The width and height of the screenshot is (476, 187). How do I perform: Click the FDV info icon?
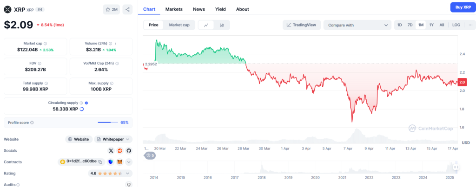40,64
